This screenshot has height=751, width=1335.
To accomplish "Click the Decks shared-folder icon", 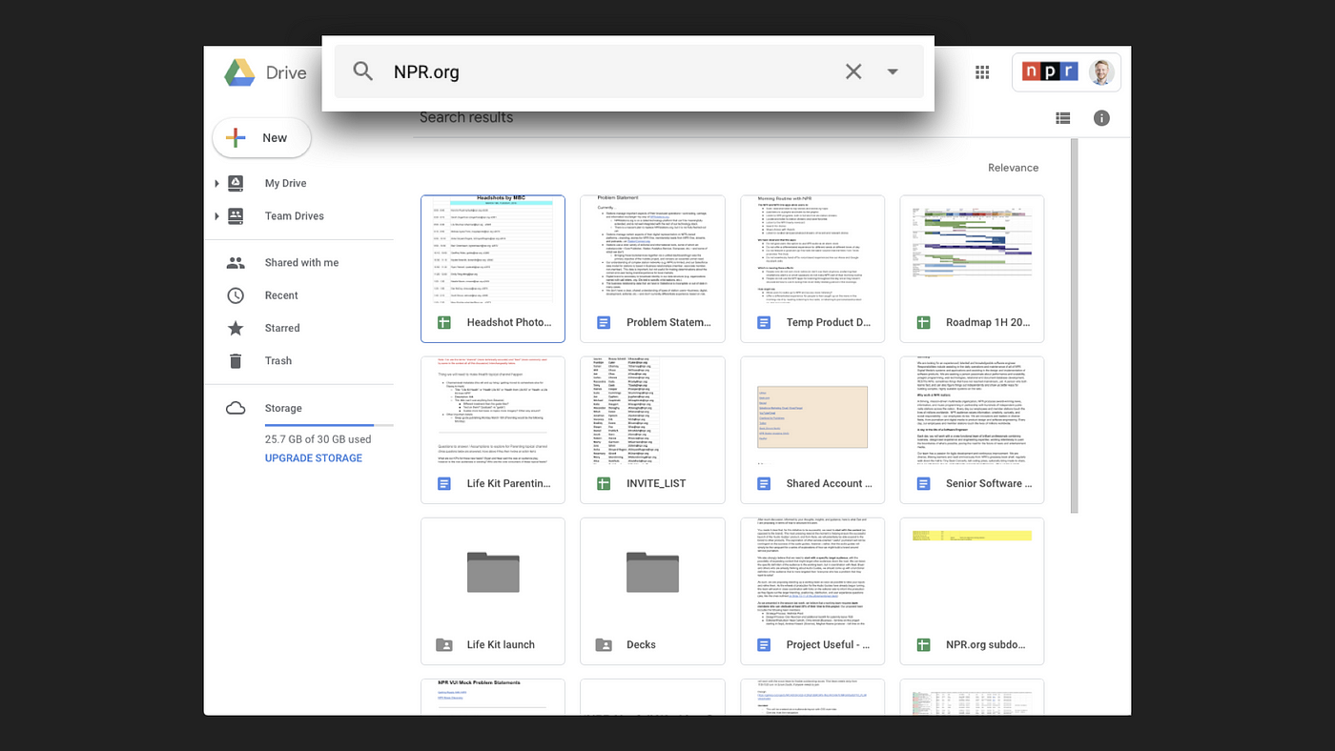I will tap(604, 644).
